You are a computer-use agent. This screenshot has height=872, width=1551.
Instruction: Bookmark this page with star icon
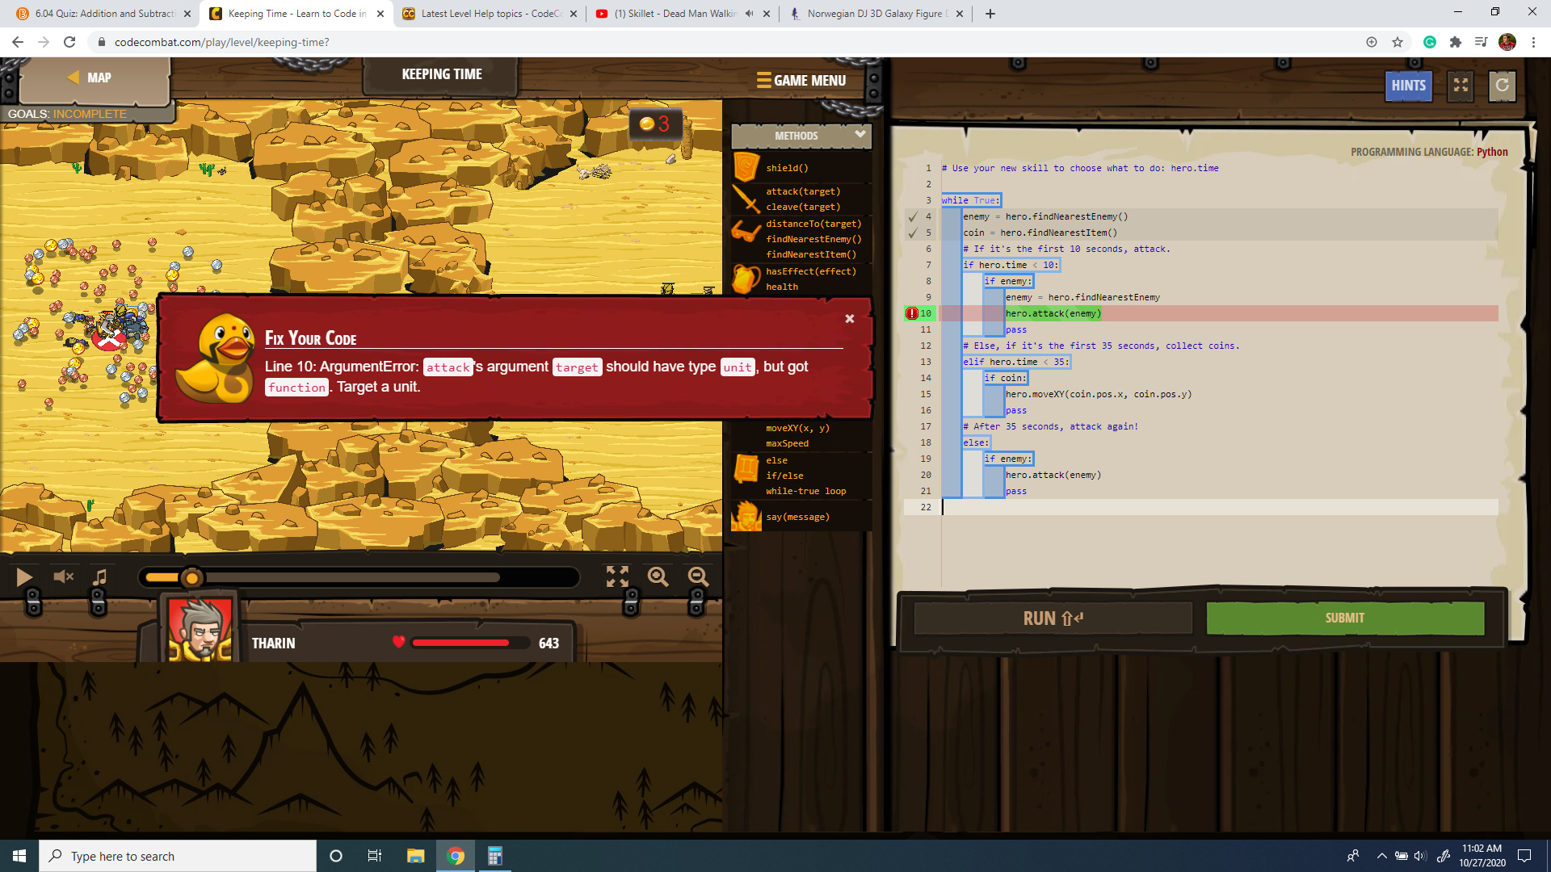click(1398, 42)
